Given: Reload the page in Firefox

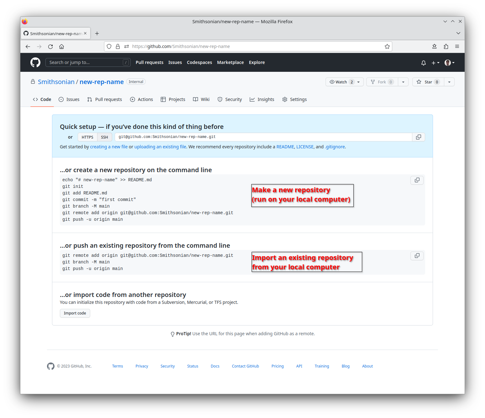Looking at the screenshot, I should point(50,46).
